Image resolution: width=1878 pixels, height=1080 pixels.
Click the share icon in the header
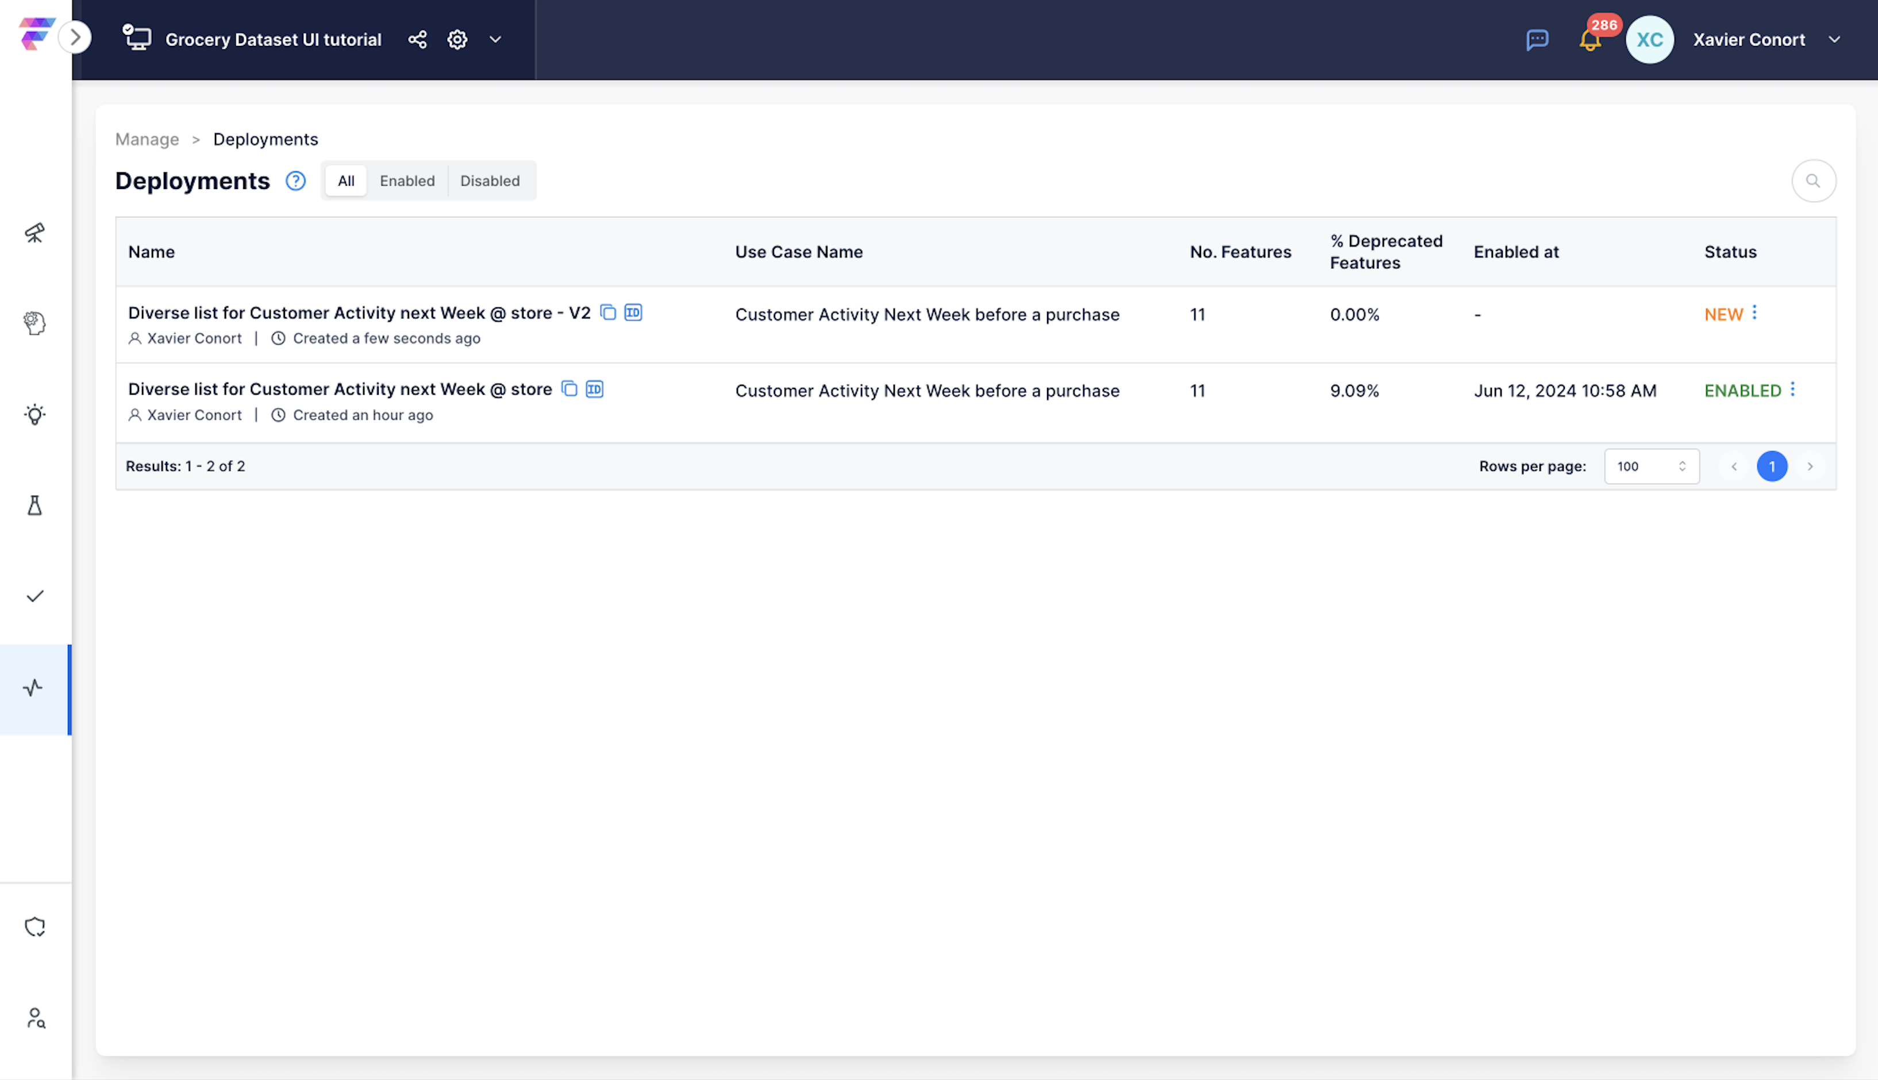click(418, 39)
